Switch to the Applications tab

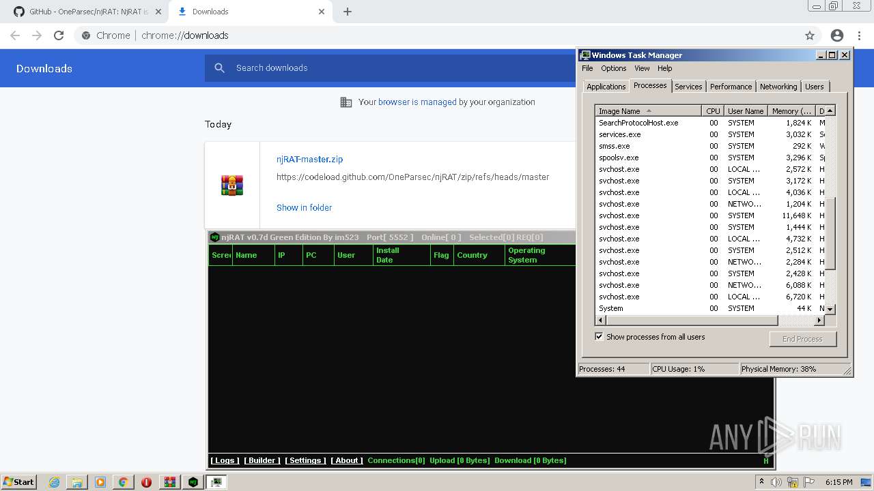tap(606, 87)
